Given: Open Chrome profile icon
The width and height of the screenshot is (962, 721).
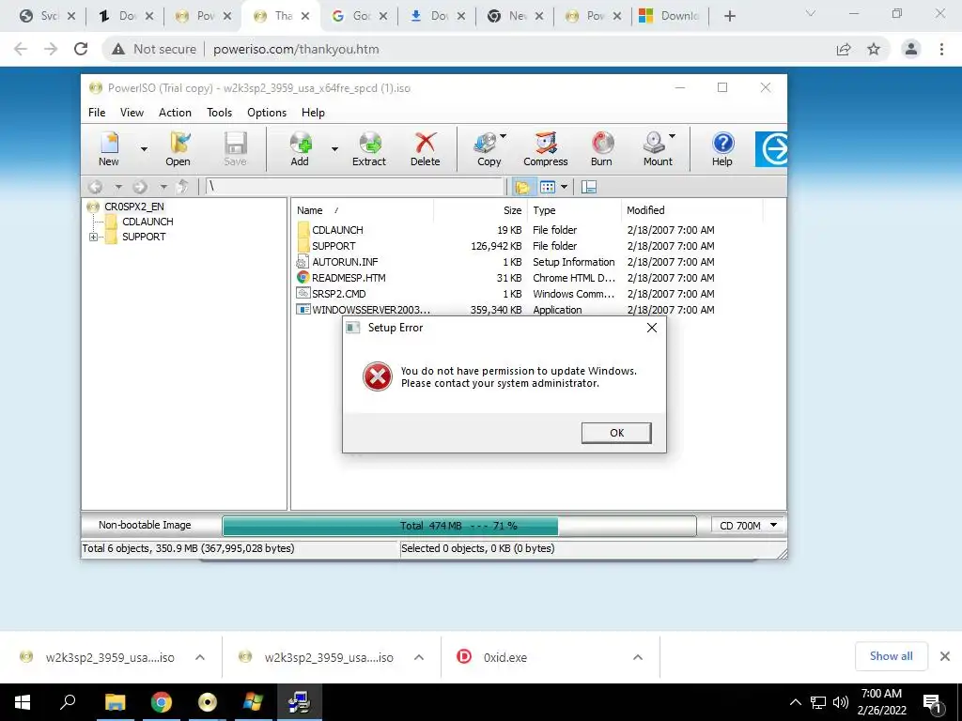Looking at the screenshot, I should pos(911,49).
